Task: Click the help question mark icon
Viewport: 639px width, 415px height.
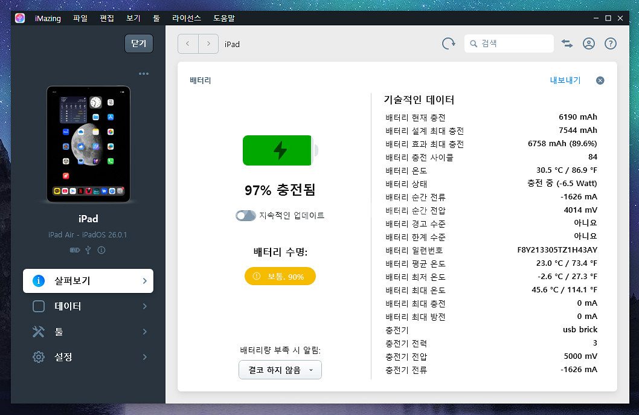Action: click(x=610, y=43)
